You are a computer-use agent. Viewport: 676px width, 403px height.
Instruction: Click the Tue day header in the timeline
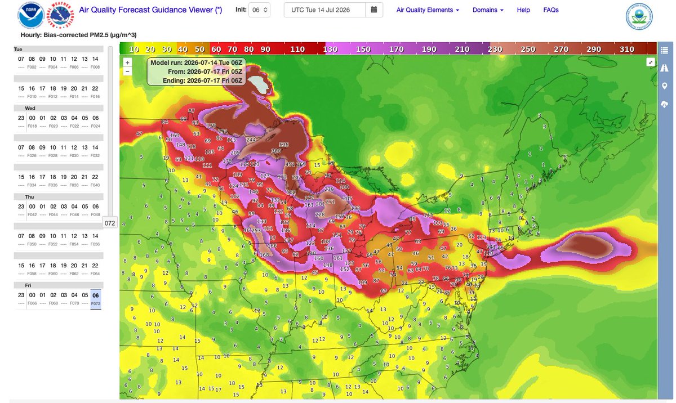coord(18,50)
